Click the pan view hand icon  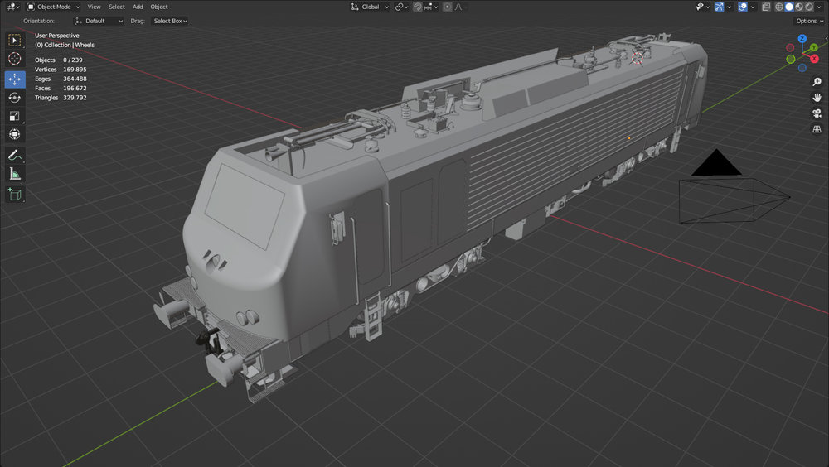click(x=817, y=98)
